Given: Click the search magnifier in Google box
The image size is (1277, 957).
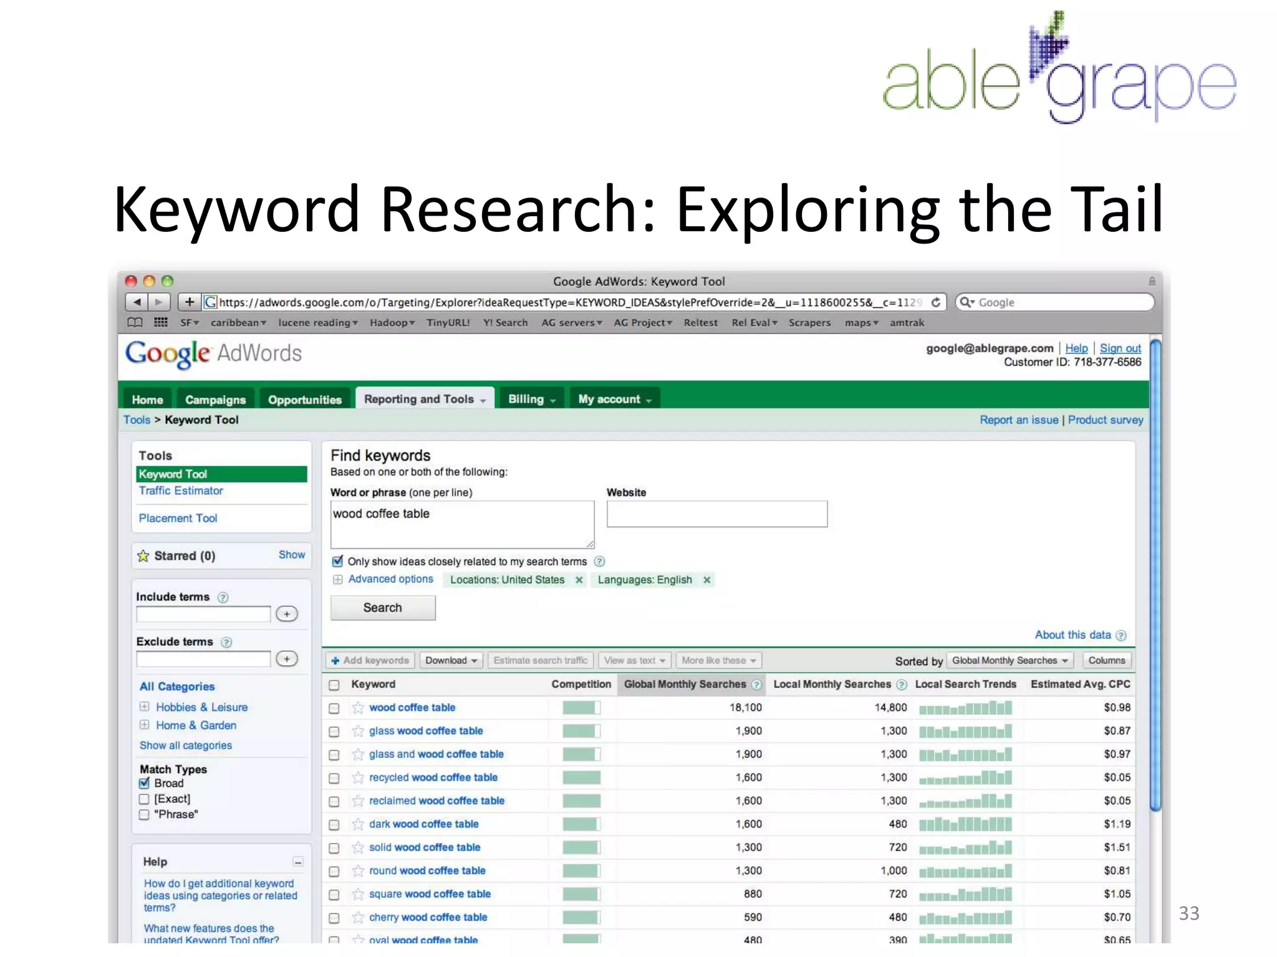Looking at the screenshot, I should [x=966, y=302].
